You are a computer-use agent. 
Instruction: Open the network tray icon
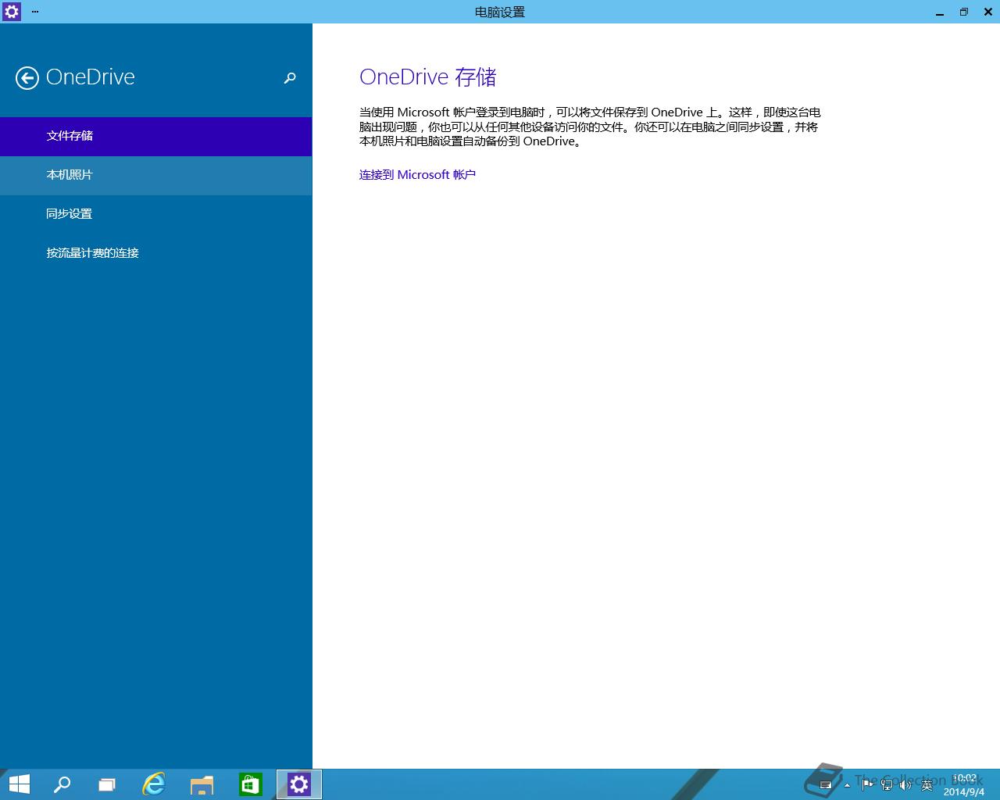click(887, 785)
